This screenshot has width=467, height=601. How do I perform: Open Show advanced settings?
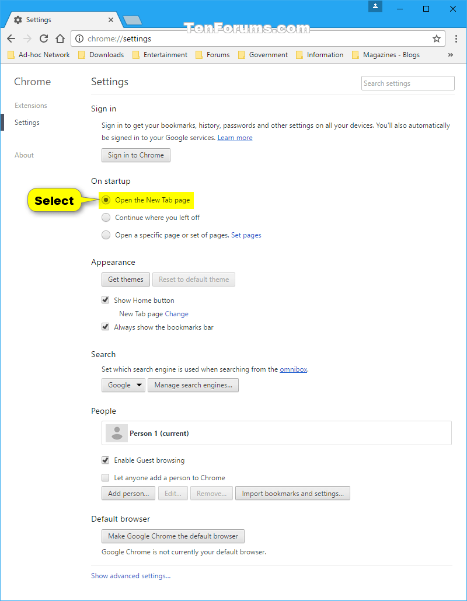coord(131,576)
